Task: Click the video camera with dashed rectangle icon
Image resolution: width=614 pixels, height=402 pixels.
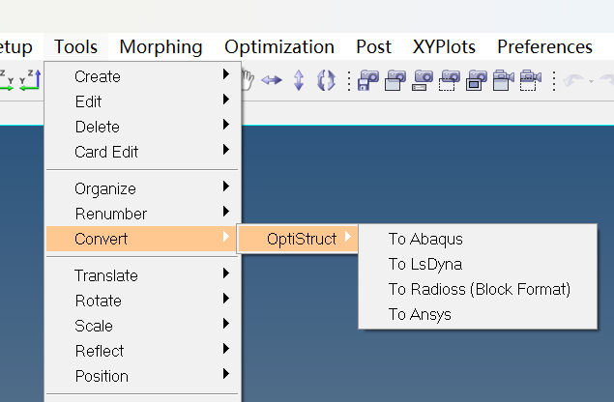Action: [x=530, y=80]
